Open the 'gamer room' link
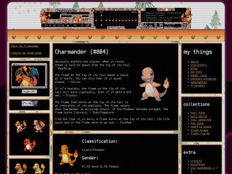The height and width of the screenshot is (174, 232). [198, 76]
